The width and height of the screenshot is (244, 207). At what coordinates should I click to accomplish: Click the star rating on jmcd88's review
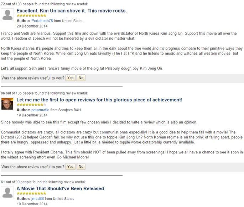pyautogui.click(x=31, y=194)
